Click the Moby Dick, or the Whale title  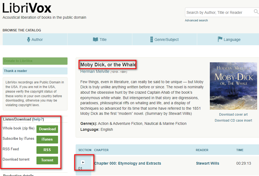coord(108,64)
